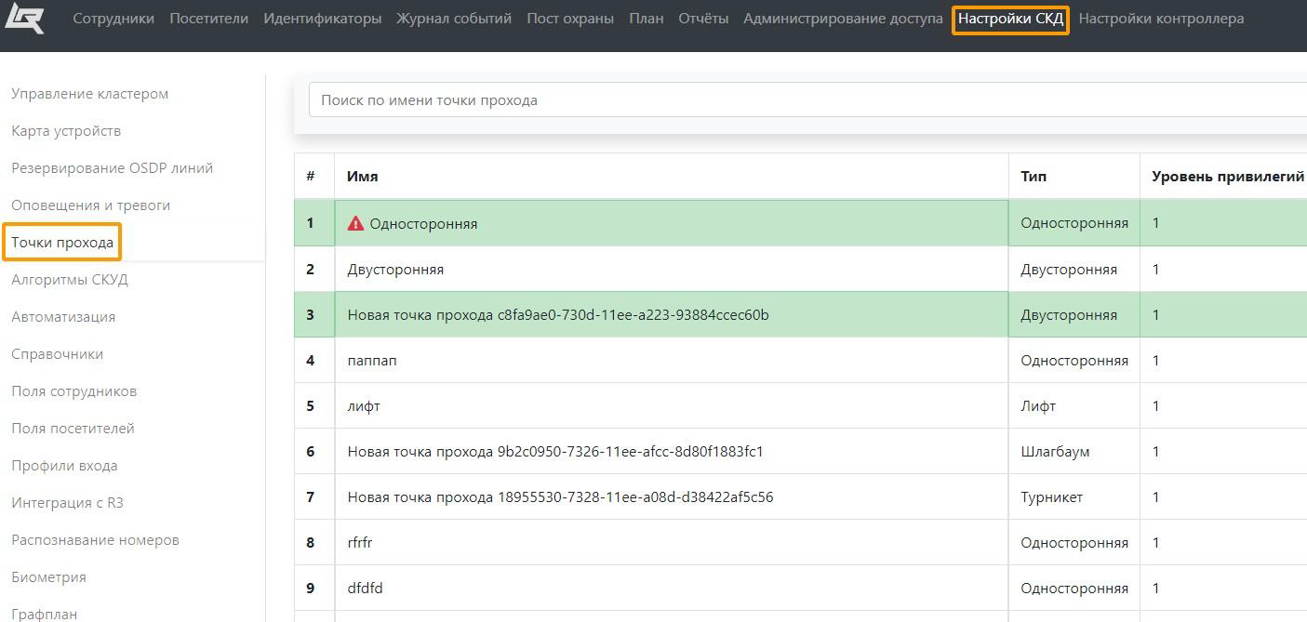Open the Сотрудники menu
The image size is (1307, 622).
[113, 19]
